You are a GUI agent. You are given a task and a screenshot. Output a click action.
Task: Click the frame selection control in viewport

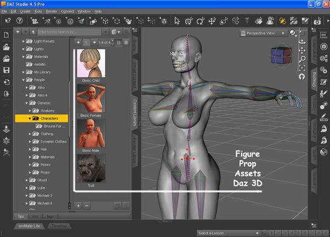(x=302, y=68)
